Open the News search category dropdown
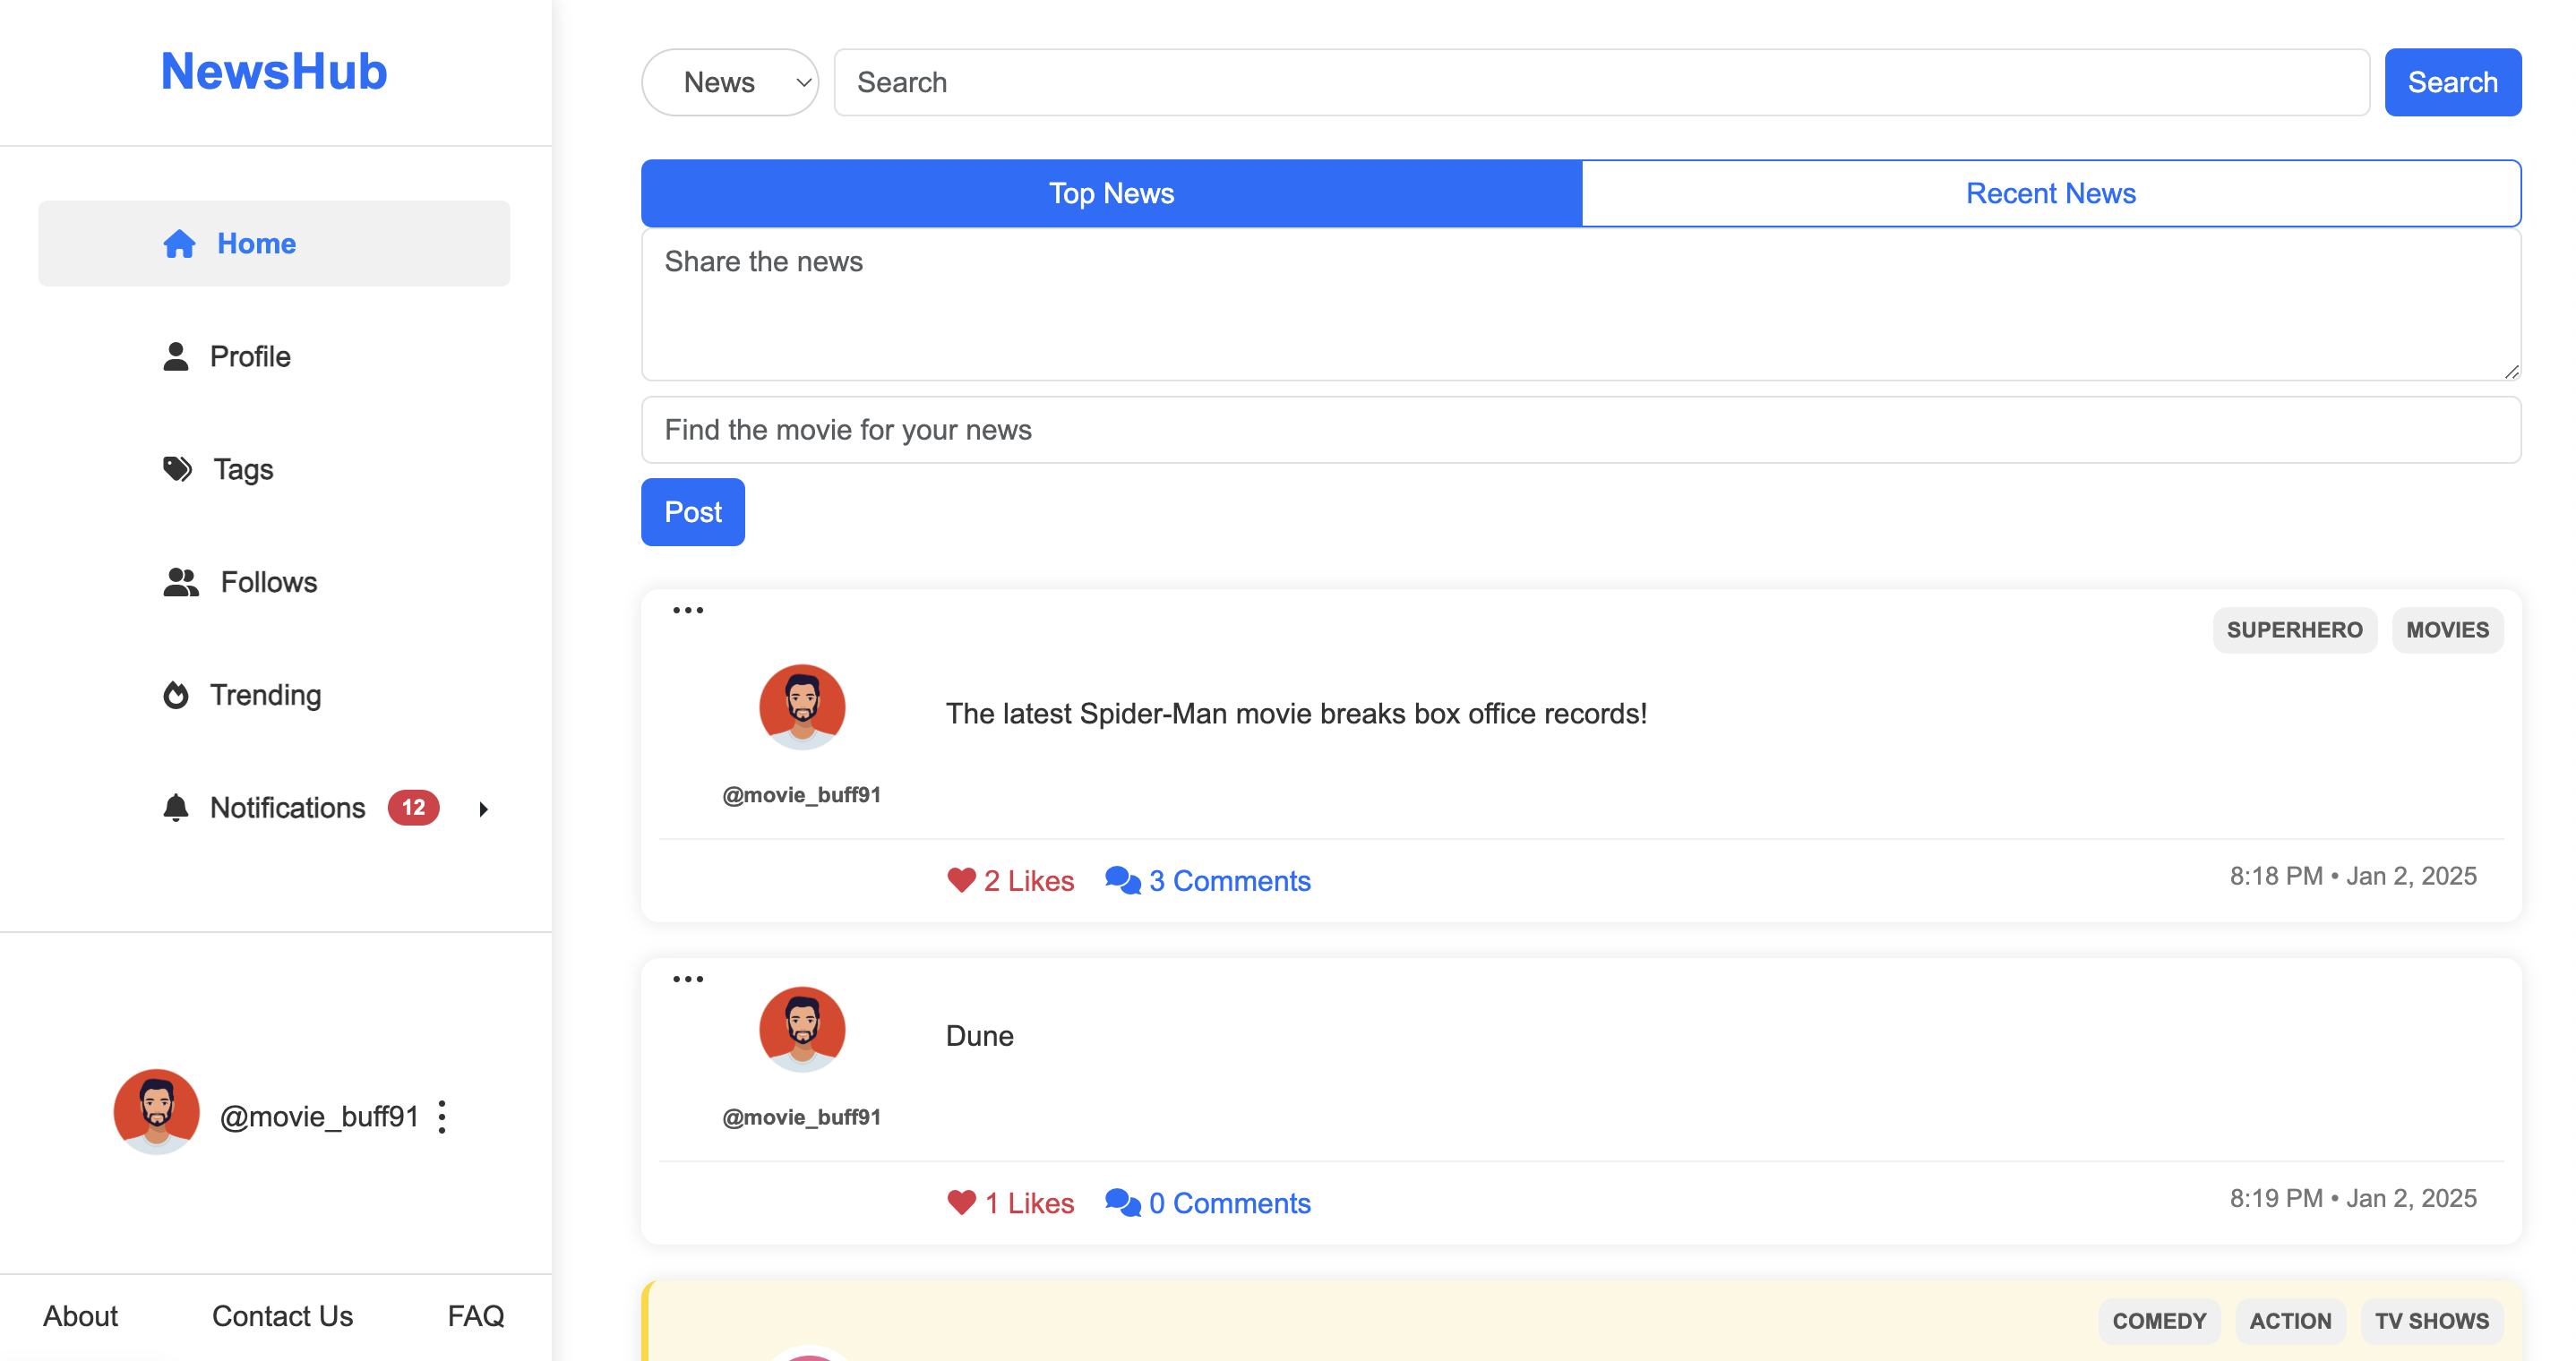This screenshot has width=2576, height=1361. coord(730,82)
